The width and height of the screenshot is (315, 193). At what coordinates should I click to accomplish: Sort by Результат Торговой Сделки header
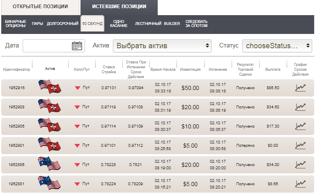245,70
